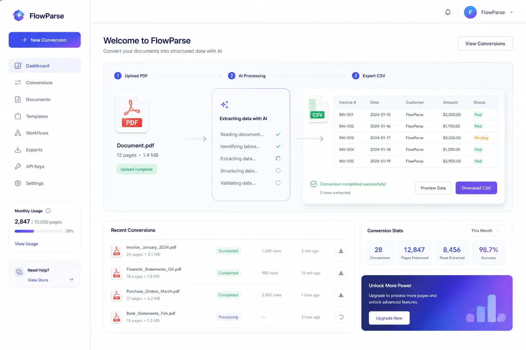The height and width of the screenshot is (350, 526).
Task: Click the Conversions arrows icon
Action: click(18, 83)
